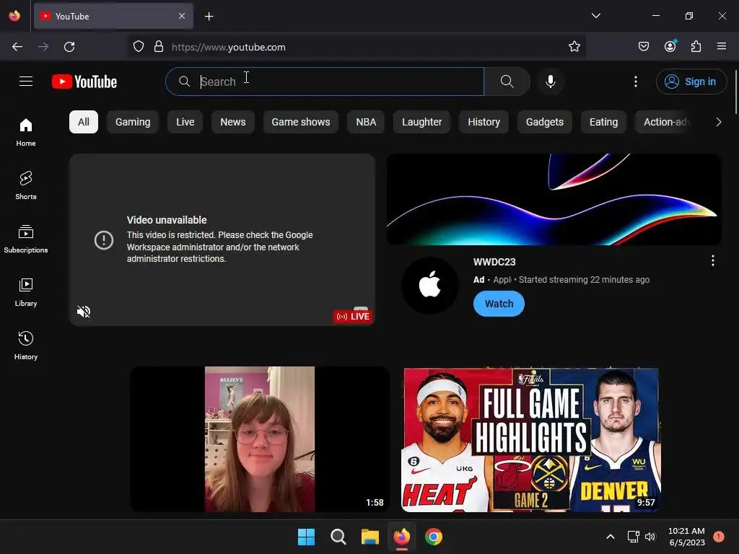Click the LIVE badge on unavailable video
The width and height of the screenshot is (739, 554).
point(353,317)
